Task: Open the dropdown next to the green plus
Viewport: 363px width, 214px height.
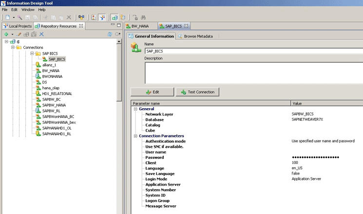Action: tap(12, 35)
